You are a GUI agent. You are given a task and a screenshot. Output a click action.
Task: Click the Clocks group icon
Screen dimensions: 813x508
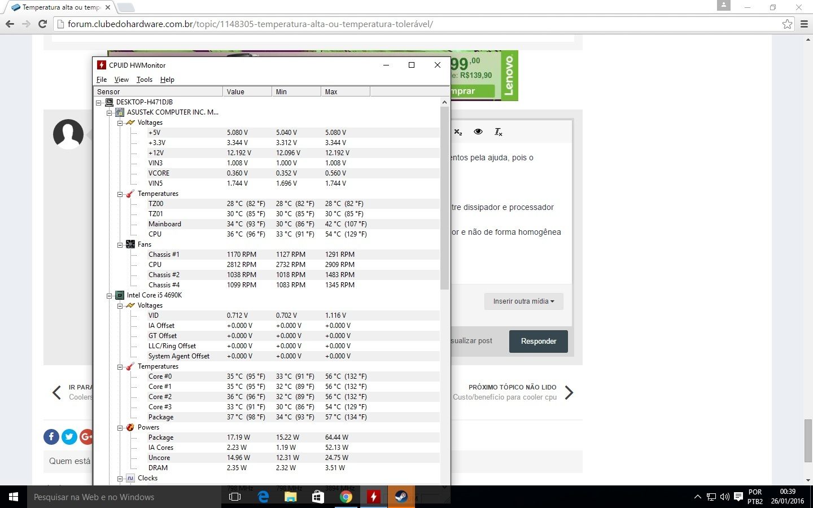(x=130, y=478)
